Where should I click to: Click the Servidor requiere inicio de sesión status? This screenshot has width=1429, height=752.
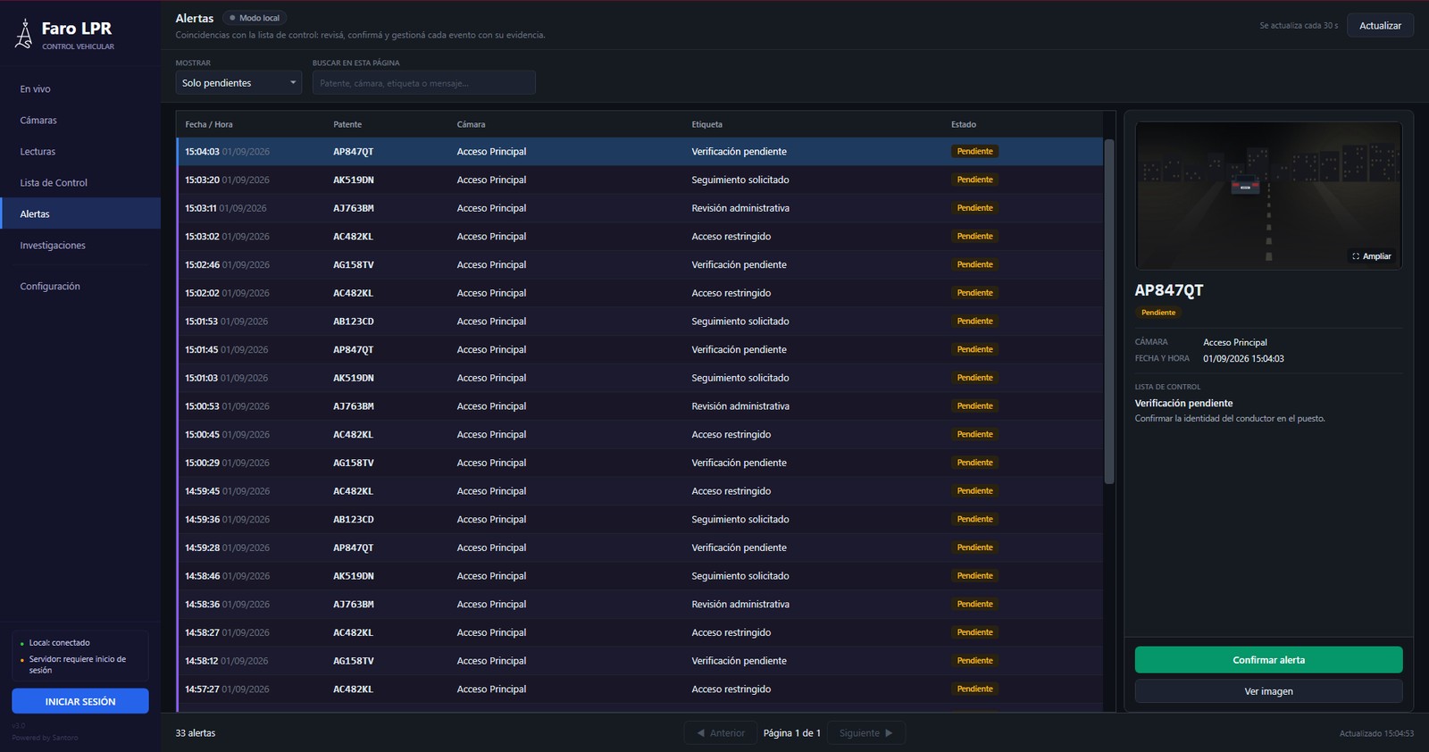click(x=78, y=664)
